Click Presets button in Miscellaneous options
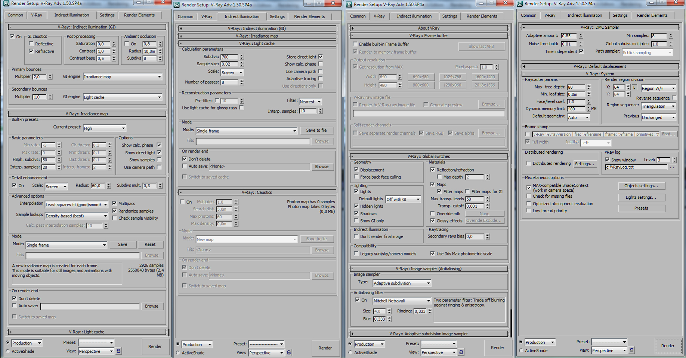The width and height of the screenshot is (686, 358). [641, 208]
